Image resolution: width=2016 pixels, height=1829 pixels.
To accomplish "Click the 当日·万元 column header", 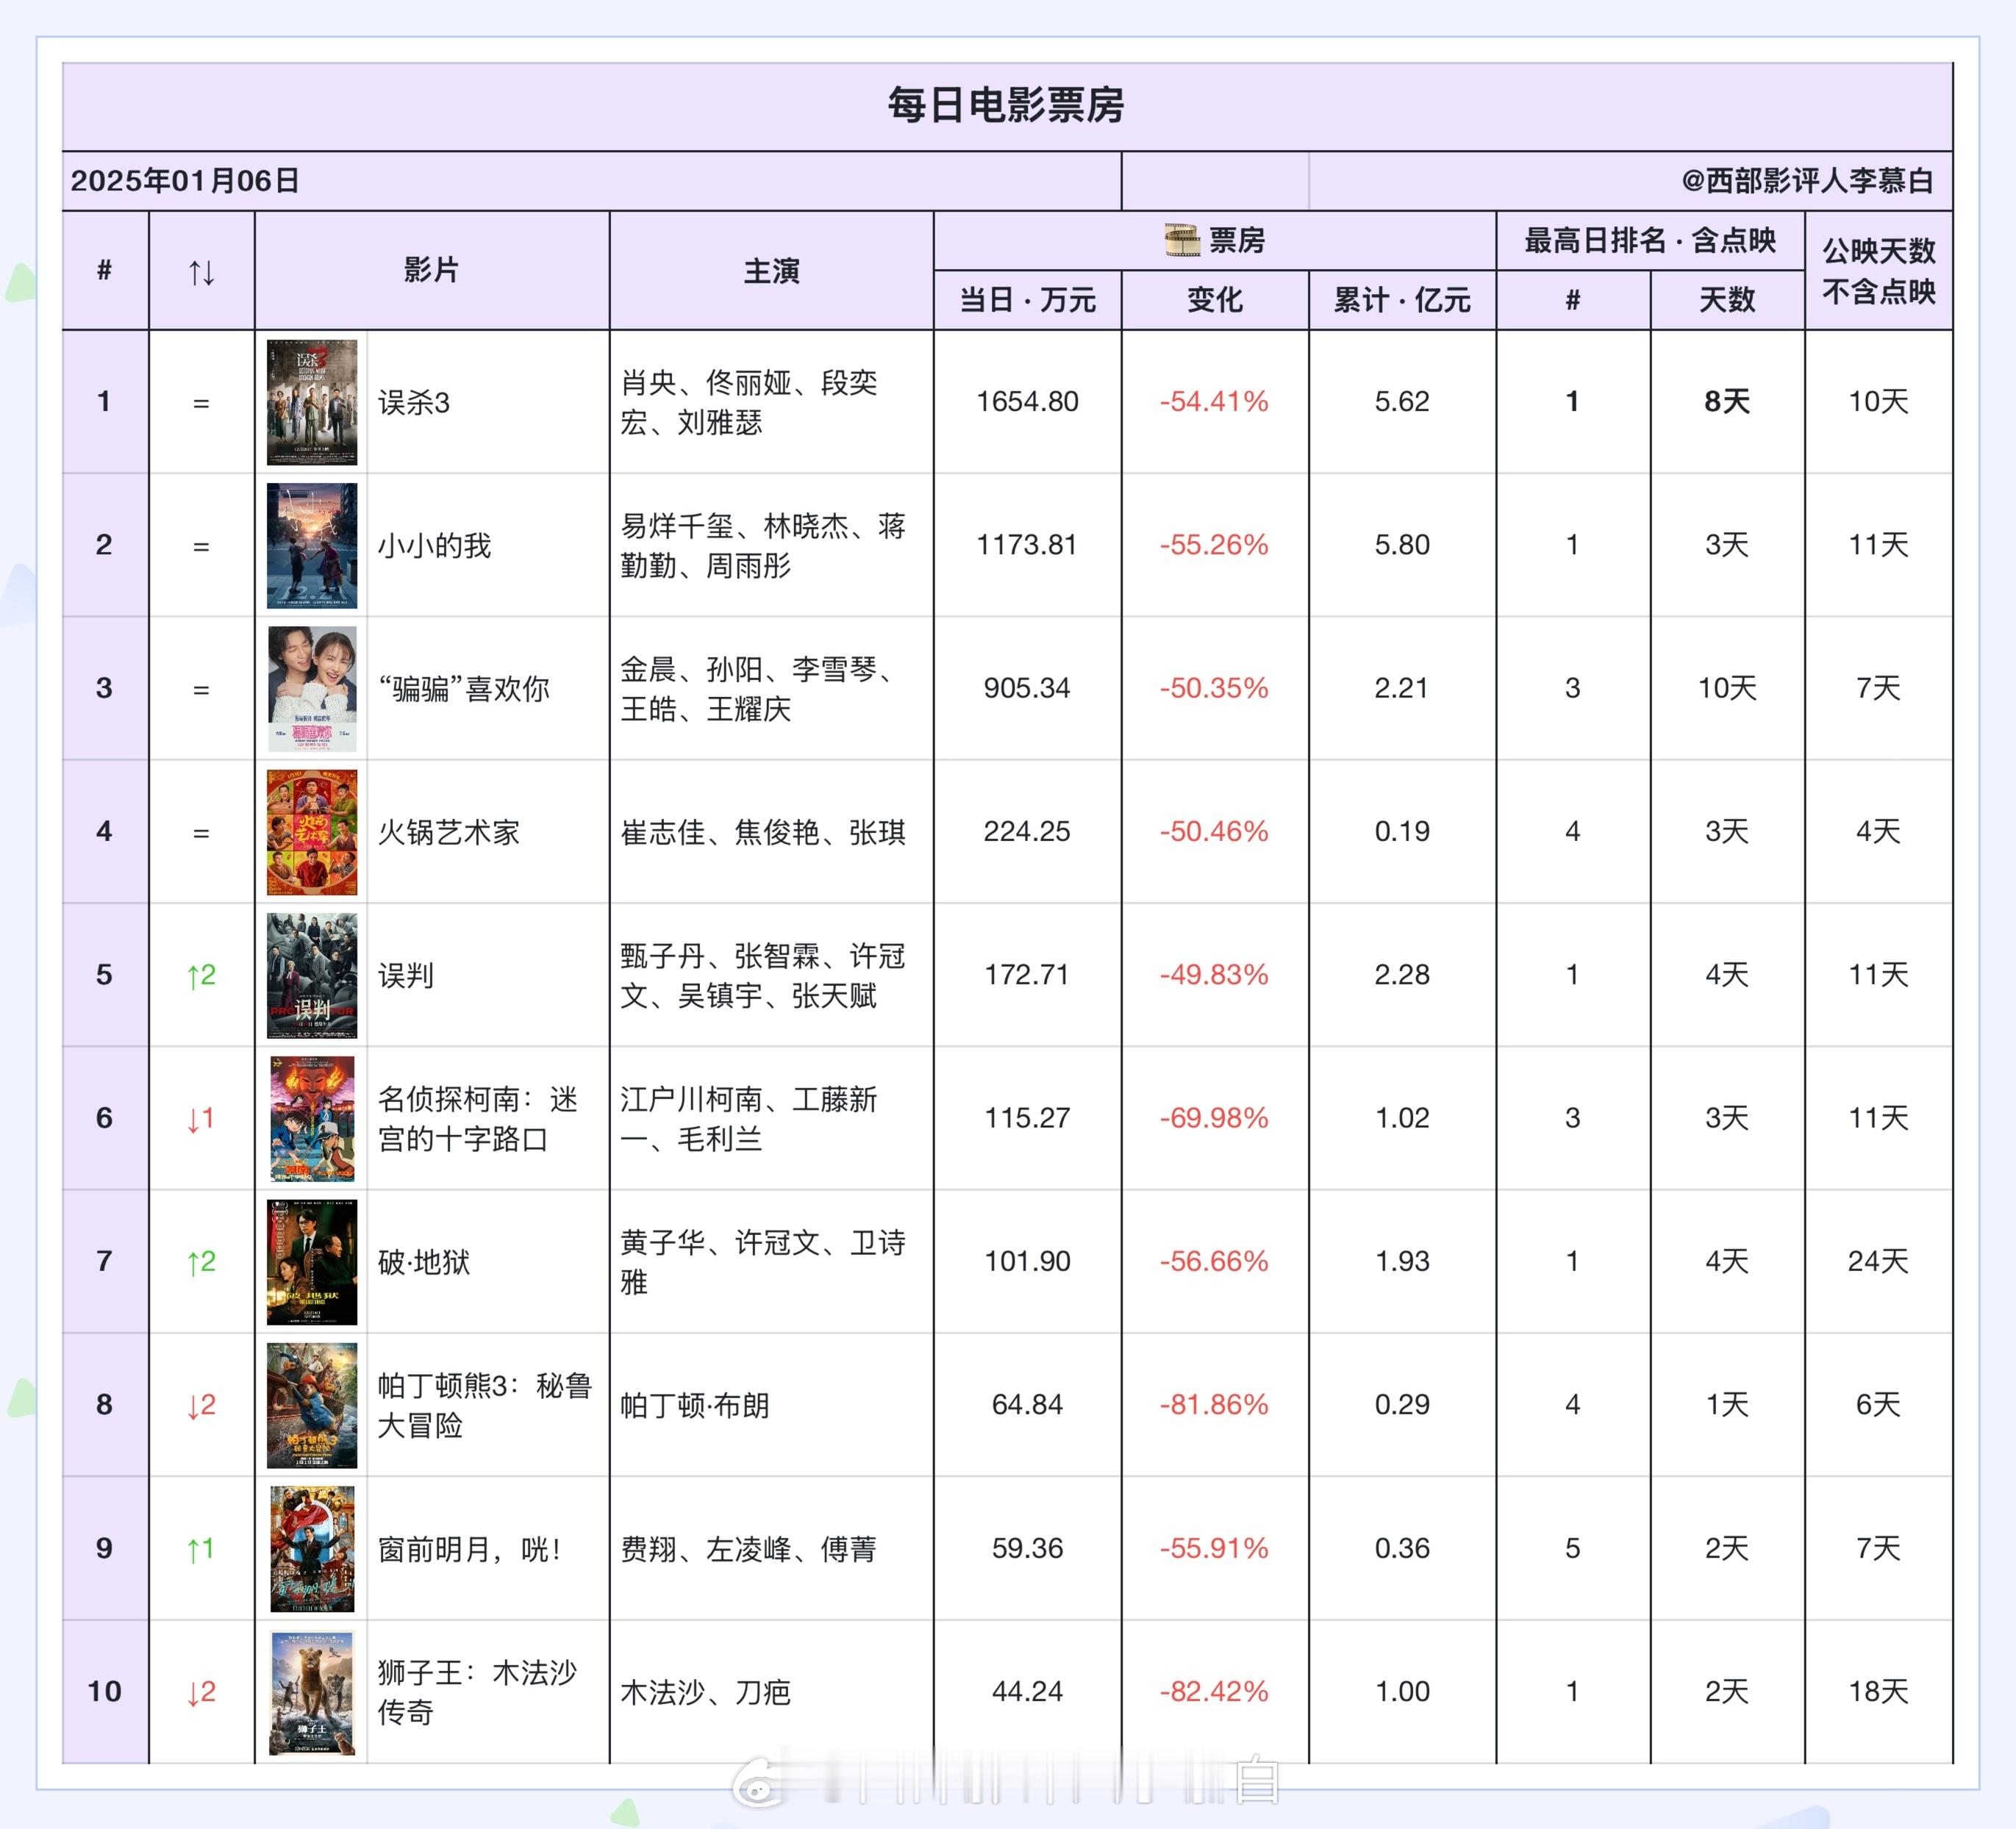I will [x=1027, y=300].
